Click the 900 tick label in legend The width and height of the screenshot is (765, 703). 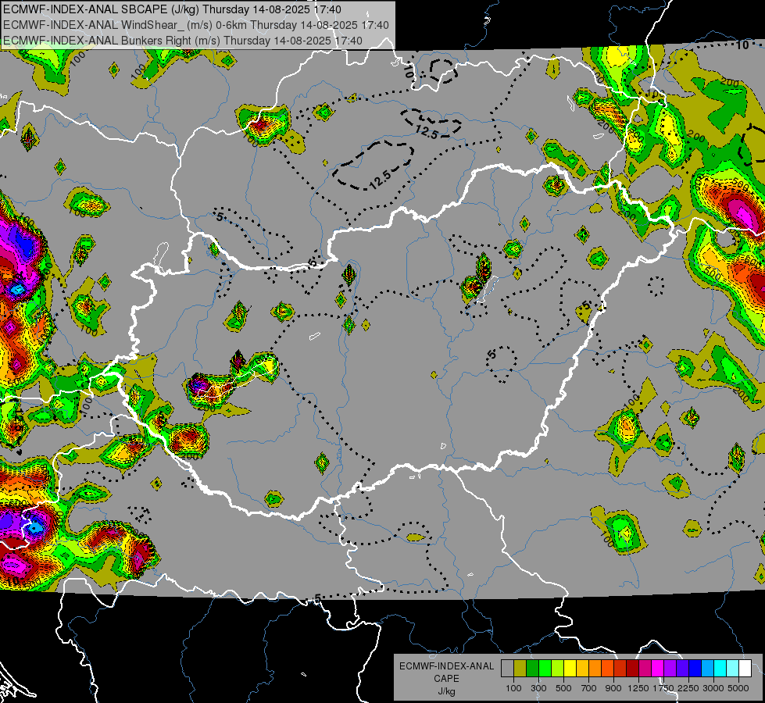613,688
